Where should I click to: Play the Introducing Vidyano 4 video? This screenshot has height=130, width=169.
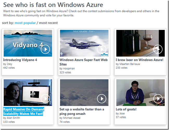click(x=45, y=49)
